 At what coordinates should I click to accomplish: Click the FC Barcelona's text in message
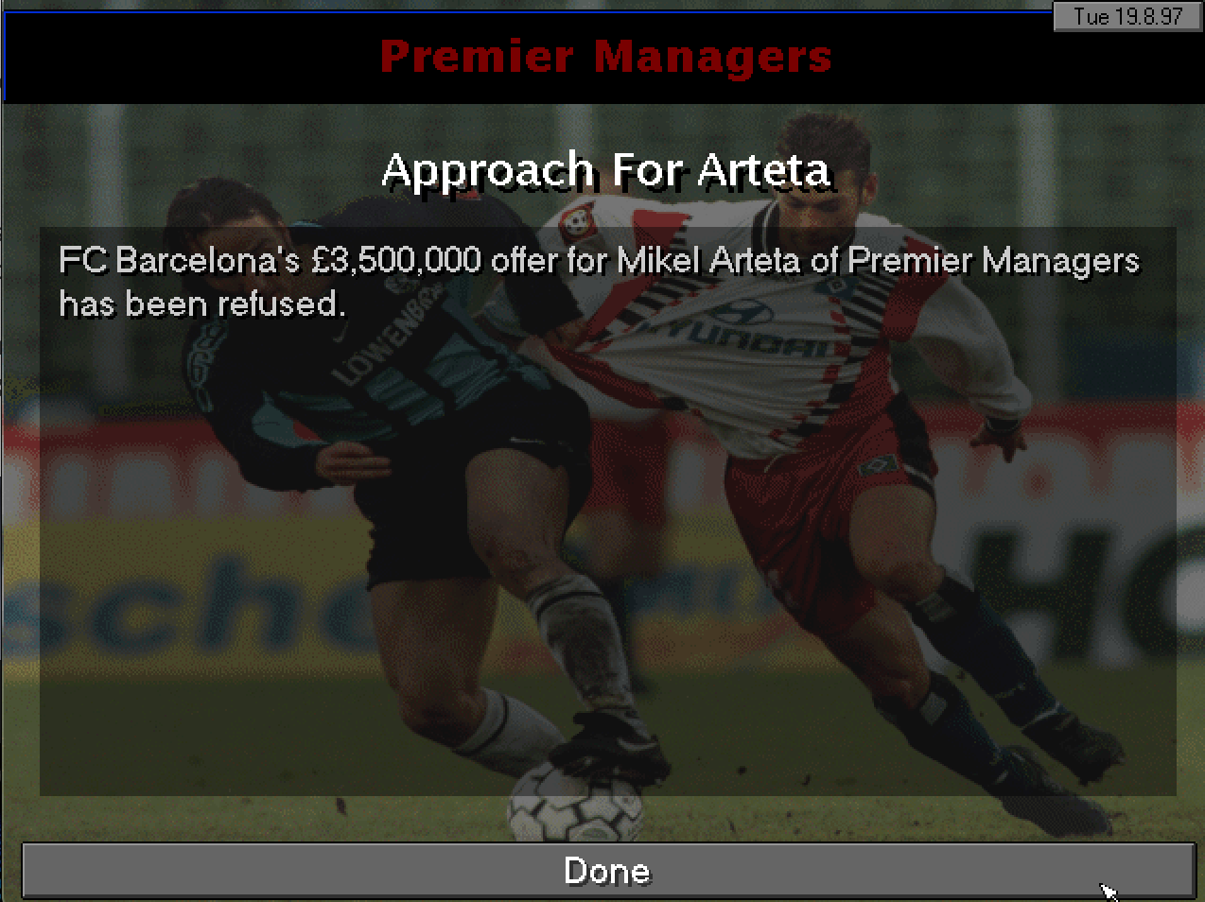179,260
